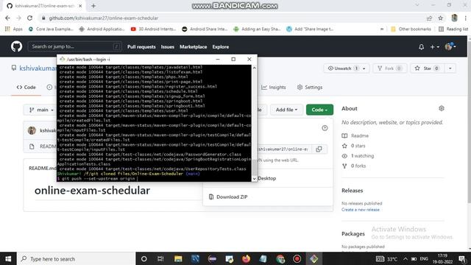This screenshot has height=265, width=471.
Task: Open the Git Bash taskbar icon
Action: point(314,258)
